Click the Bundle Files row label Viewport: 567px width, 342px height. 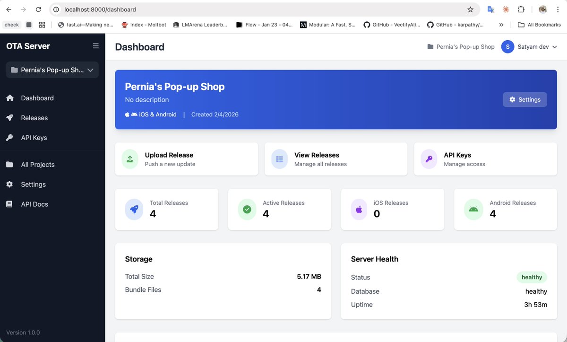click(143, 289)
